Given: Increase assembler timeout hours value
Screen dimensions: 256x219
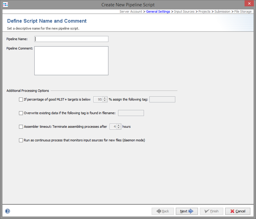Looking at the screenshot, I should point(119,125).
